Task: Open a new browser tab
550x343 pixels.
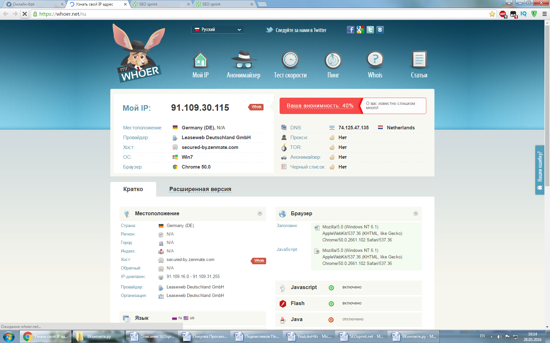Action: 262,4
